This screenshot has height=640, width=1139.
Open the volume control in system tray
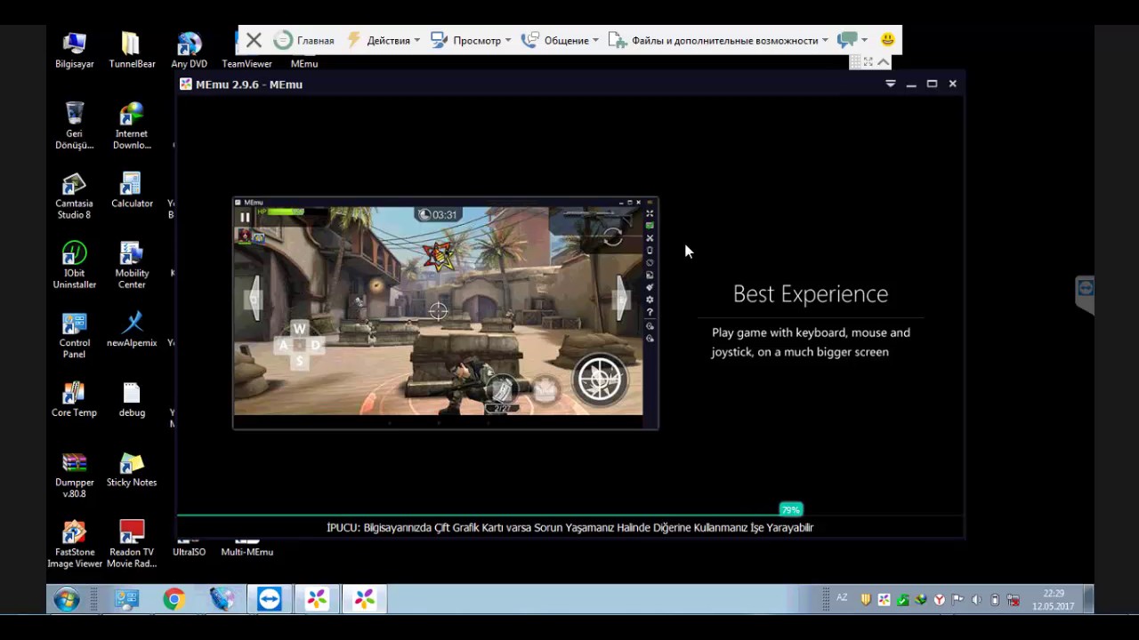976,600
